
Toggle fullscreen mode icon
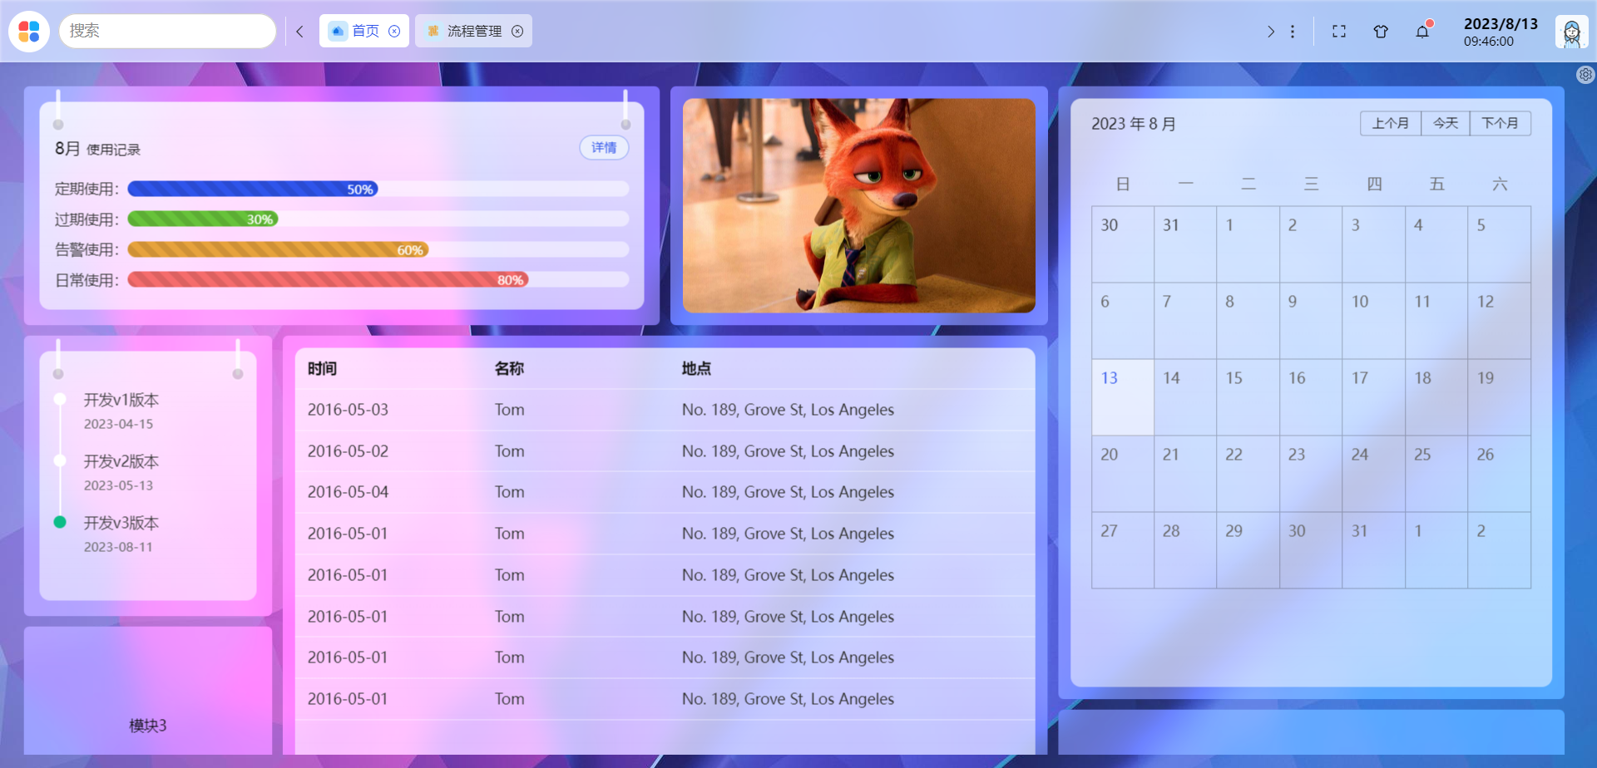click(x=1339, y=32)
